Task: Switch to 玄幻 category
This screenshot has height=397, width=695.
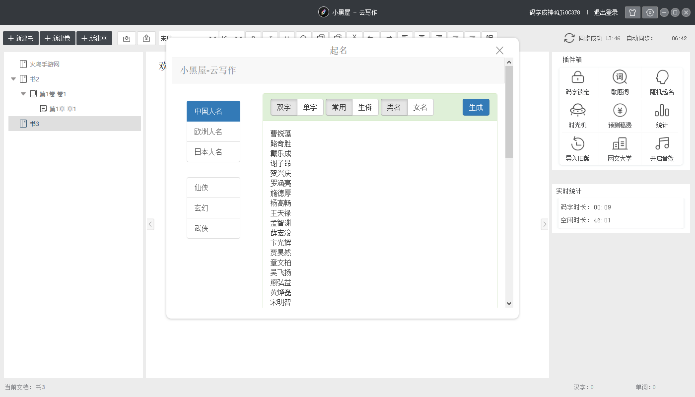Action: (213, 208)
